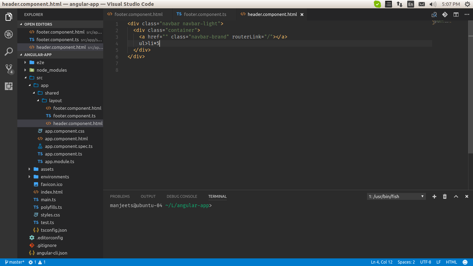This screenshot has height=266, width=473.
Task: Maximize the panel with up chevron
Action: click(456, 196)
